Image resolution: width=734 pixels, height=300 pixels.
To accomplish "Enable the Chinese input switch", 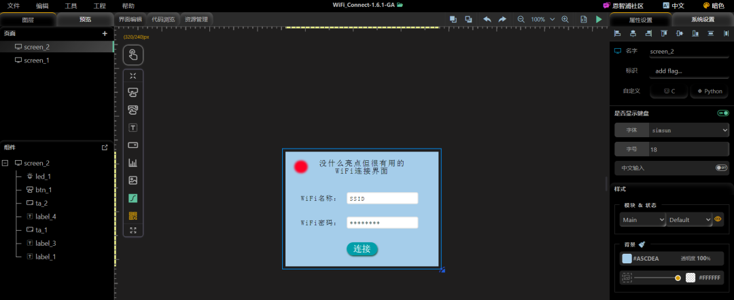I will [721, 167].
